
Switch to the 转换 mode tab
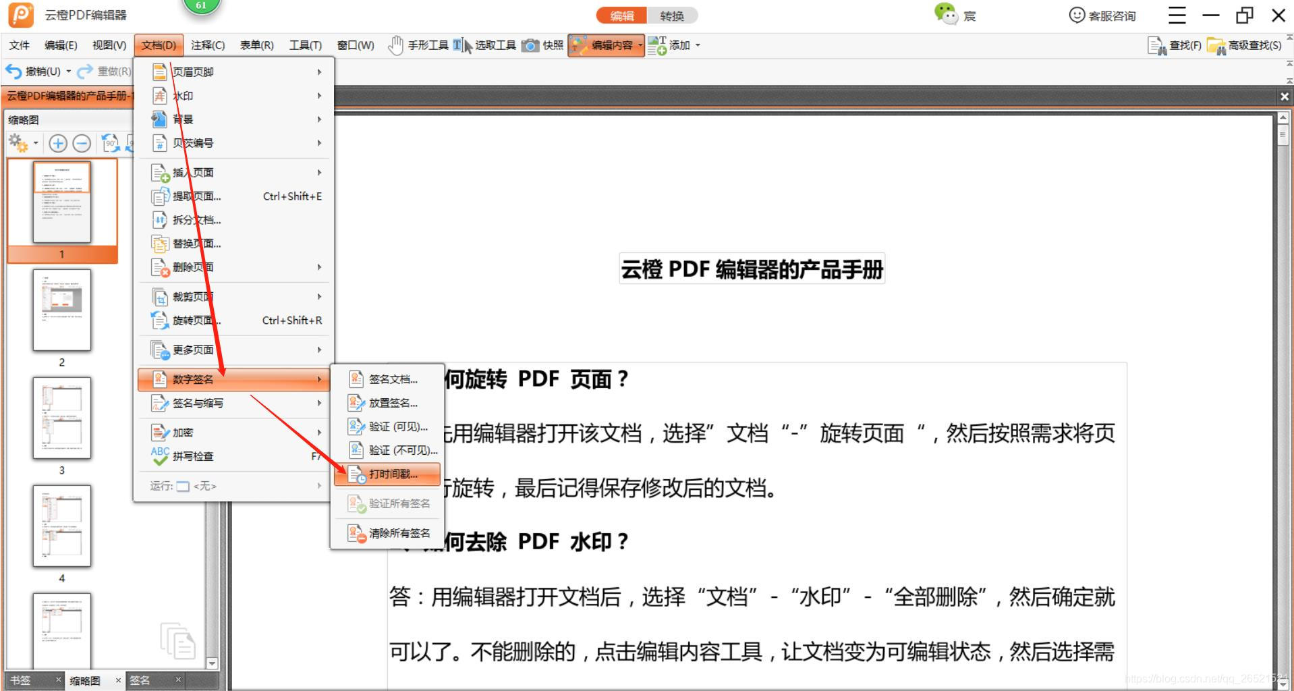point(672,16)
